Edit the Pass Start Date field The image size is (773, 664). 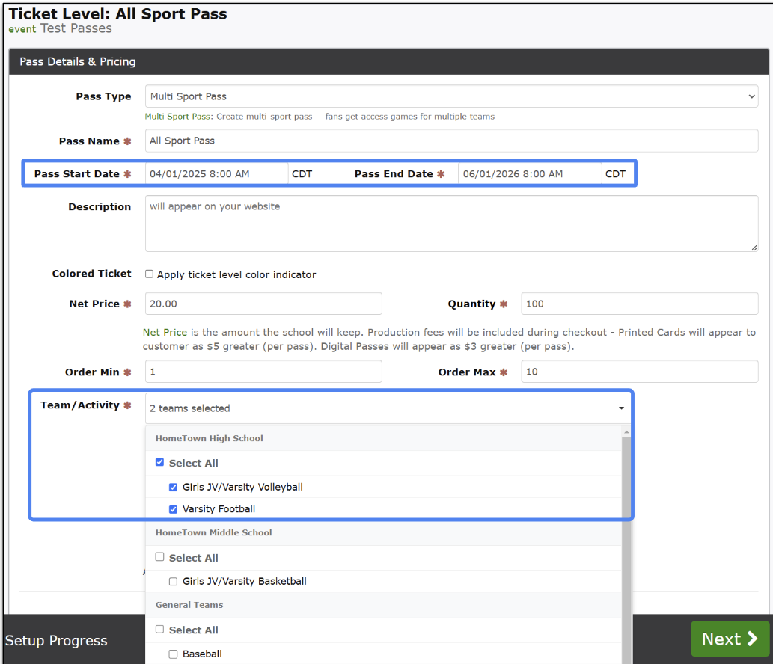tap(216, 174)
